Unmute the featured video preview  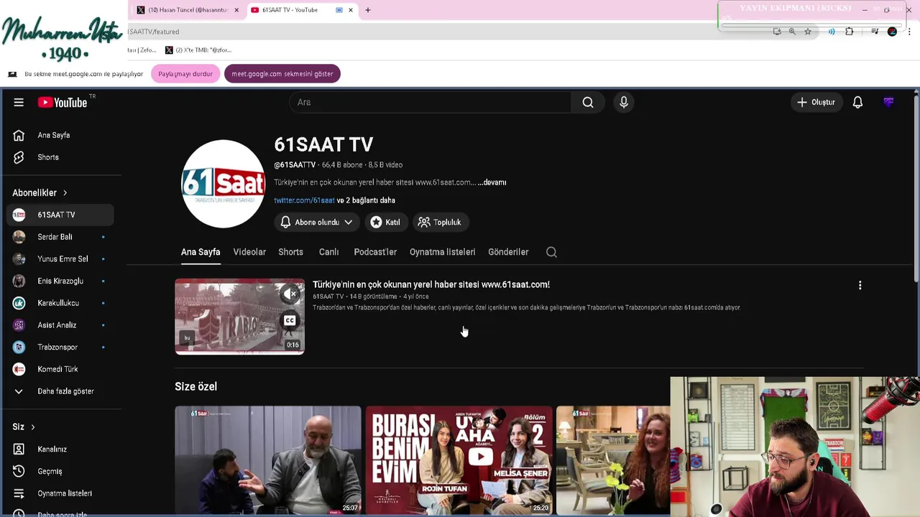tap(290, 294)
